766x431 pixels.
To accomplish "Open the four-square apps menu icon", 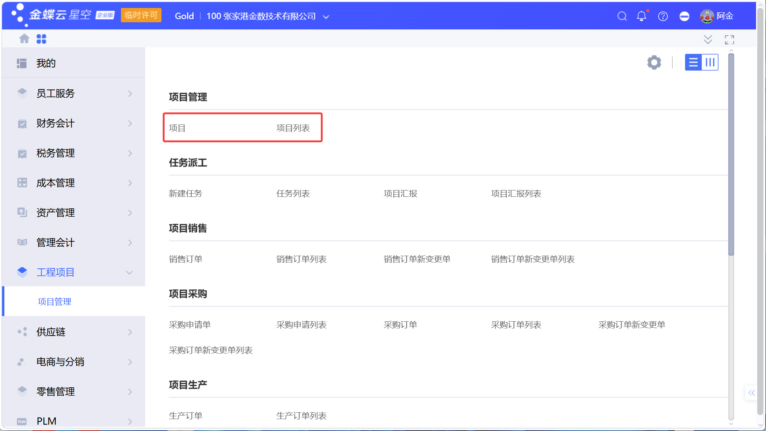I will click(x=41, y=39).
